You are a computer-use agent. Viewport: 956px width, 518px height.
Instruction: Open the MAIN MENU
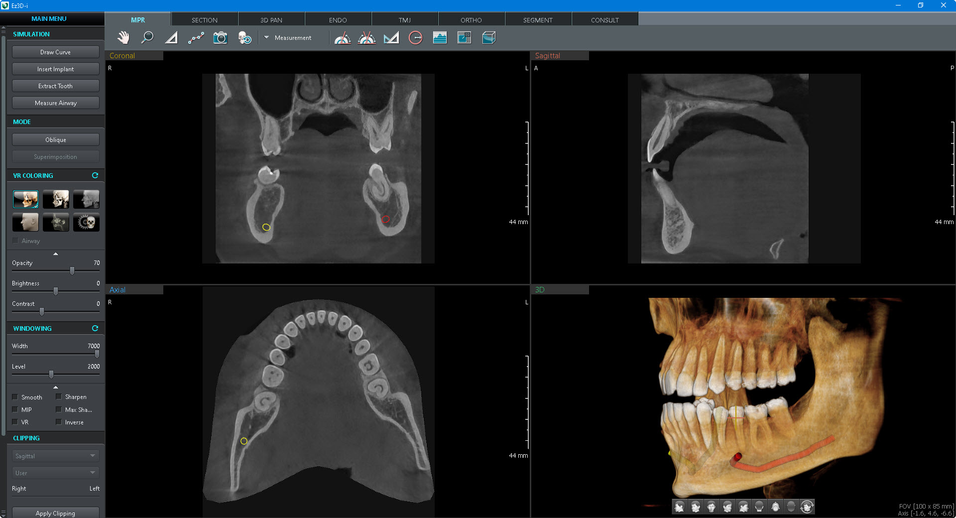click(49, 18)
